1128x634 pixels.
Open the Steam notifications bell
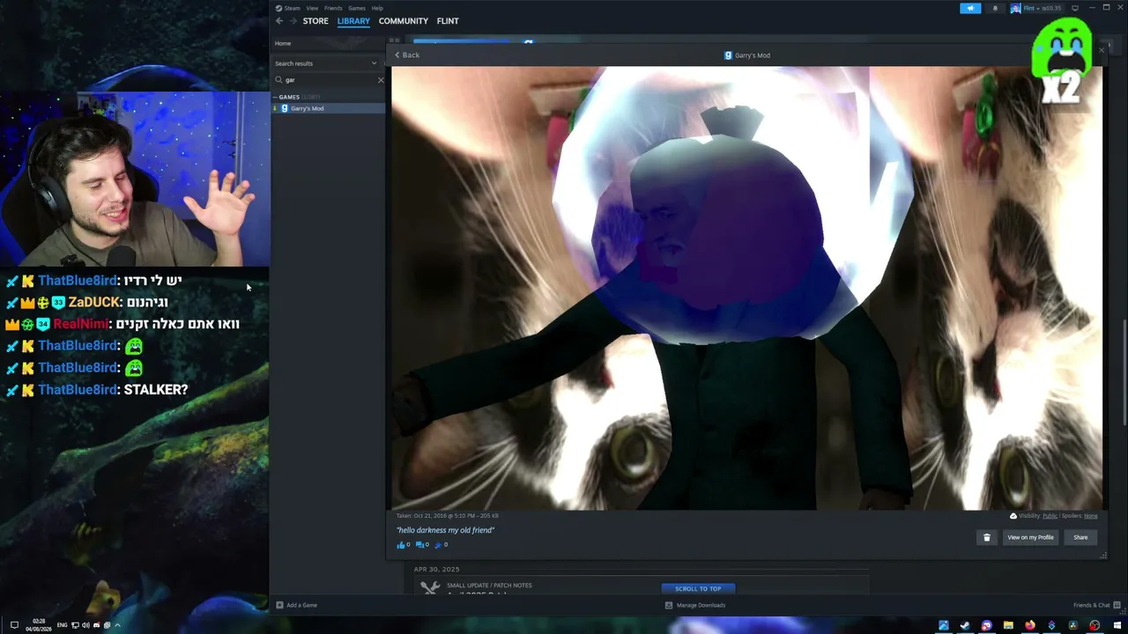pos(995,9)
